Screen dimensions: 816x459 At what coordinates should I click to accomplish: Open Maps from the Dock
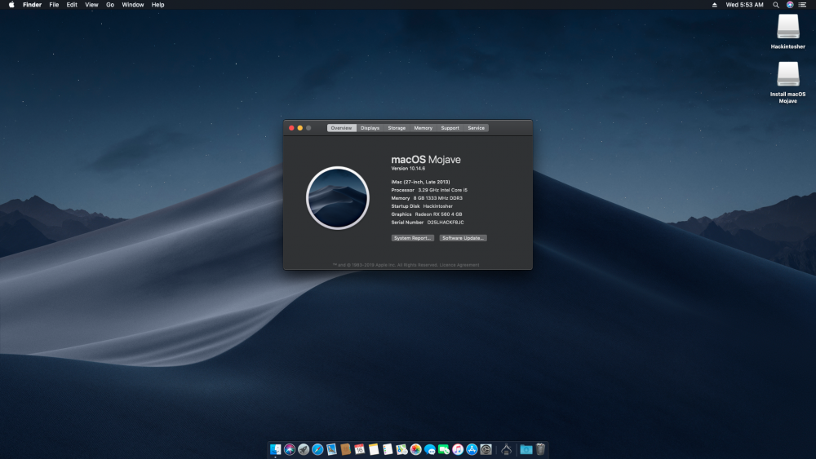tap(401, 449)
